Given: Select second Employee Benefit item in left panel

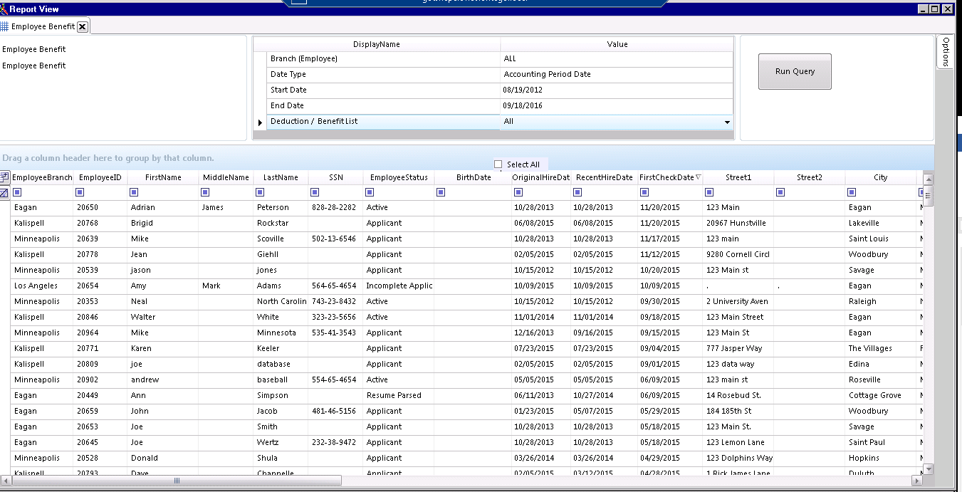Looking at the screenshot, I should click(x=34, y=66).
